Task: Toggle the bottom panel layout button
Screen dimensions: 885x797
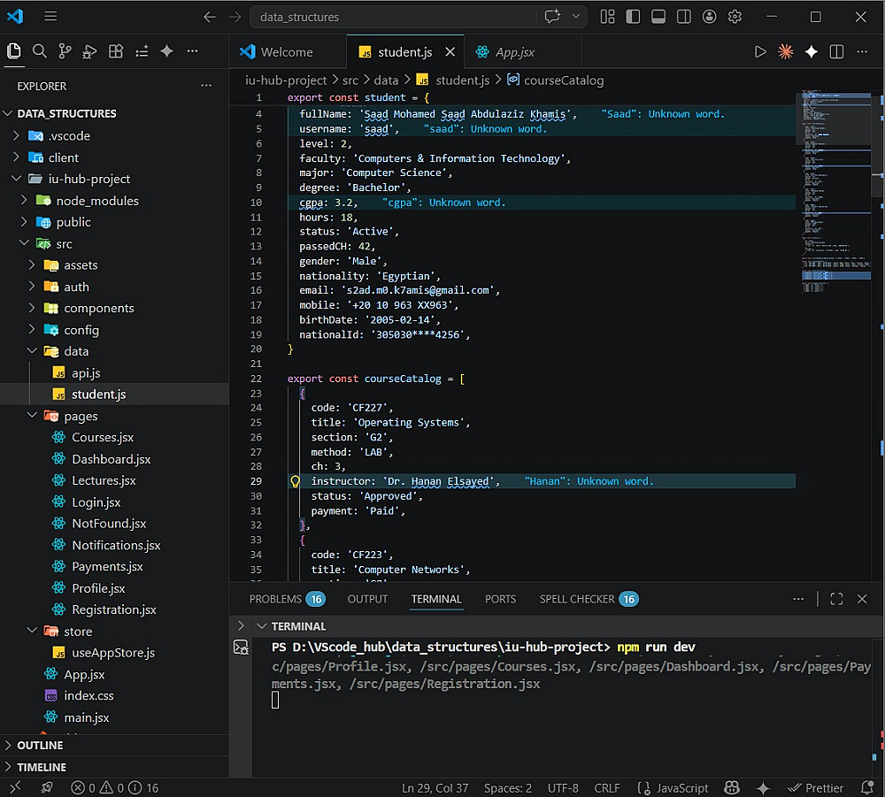Action: (658, 17)
